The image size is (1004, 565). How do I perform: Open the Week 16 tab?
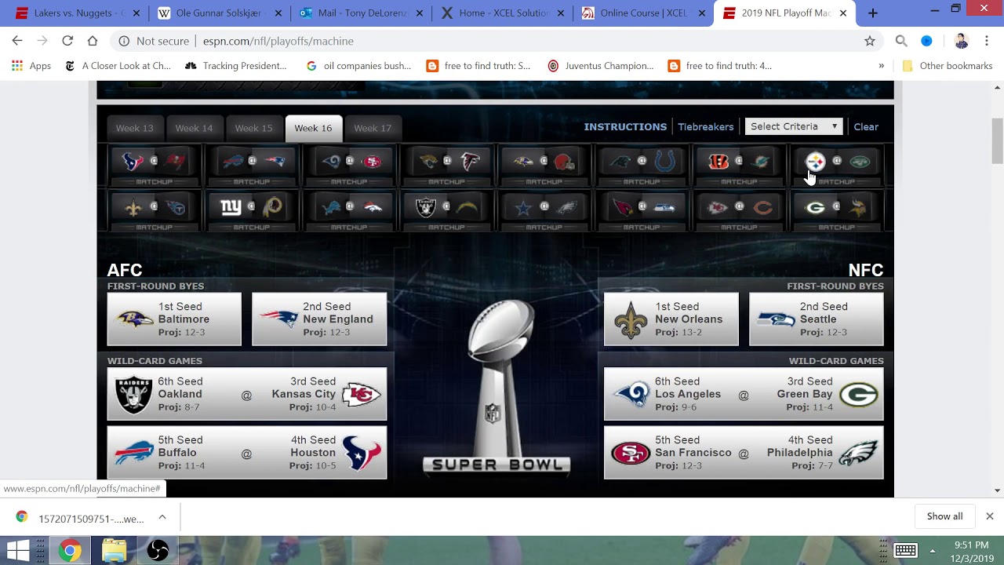313,128
